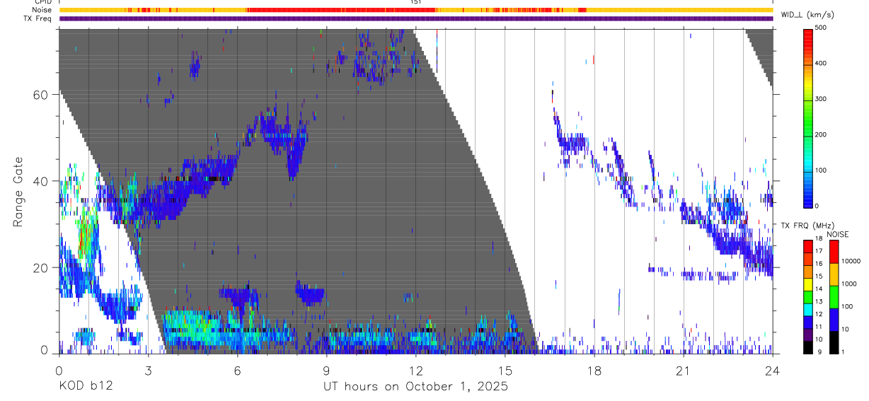Click the width colorbar label '200'

tap(821, 134)
